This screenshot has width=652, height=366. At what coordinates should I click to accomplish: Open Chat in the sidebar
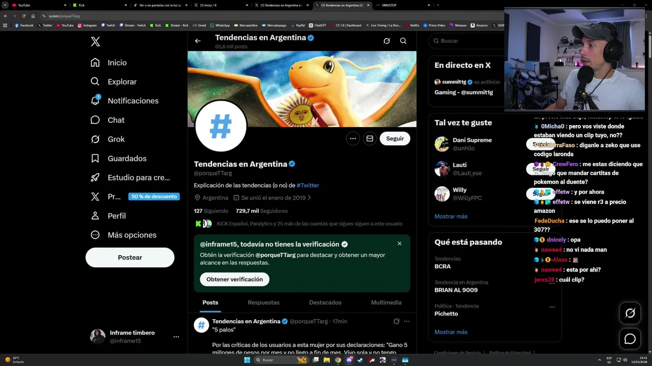coord(107,120)
